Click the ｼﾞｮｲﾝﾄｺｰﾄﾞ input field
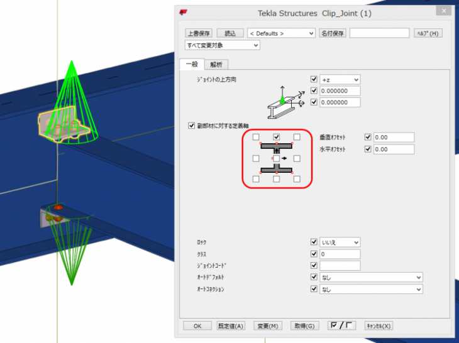The height and width of the screenshot is (343, 459). pos(340,266)
